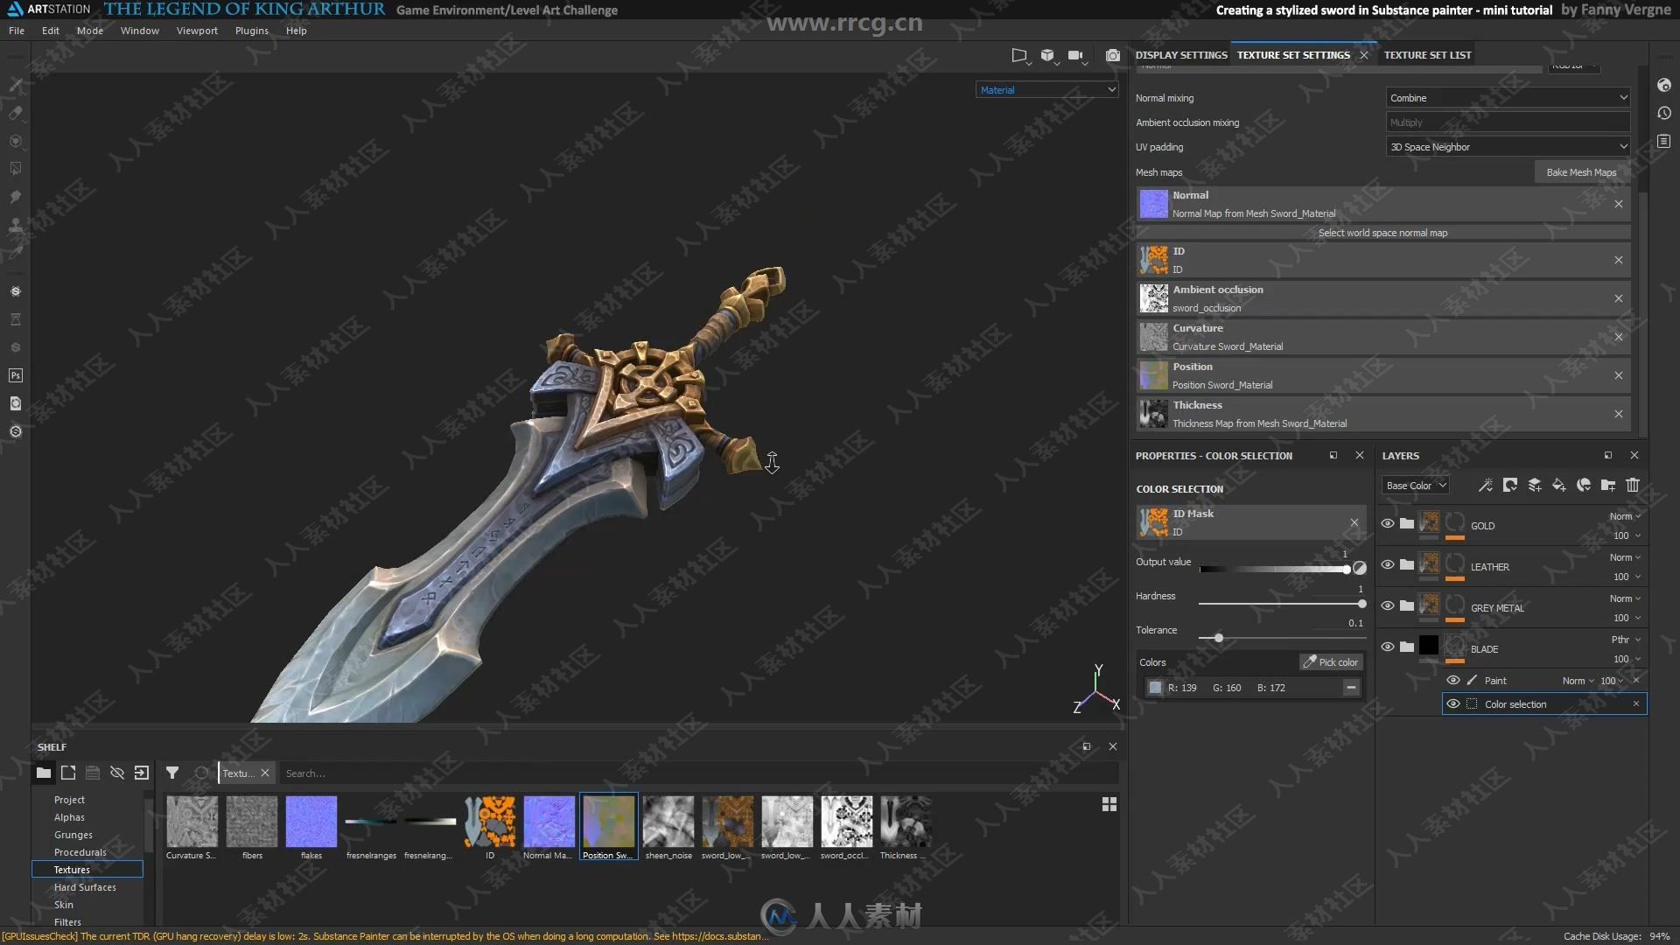This screenshot has width=1680, height=945.
Task: Open the Plugins menu
Action: [x=252, y=31]
